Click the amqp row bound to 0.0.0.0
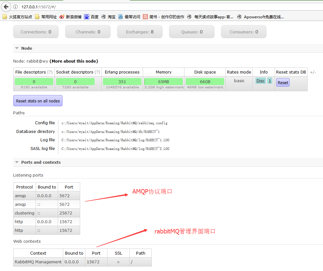This screenshot has height=271, width=323. tap(47, 196)
